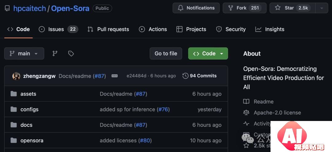The height and width of the screenshot is (152, 332).
Task: Open the configs folder
Action: (30, 109)
